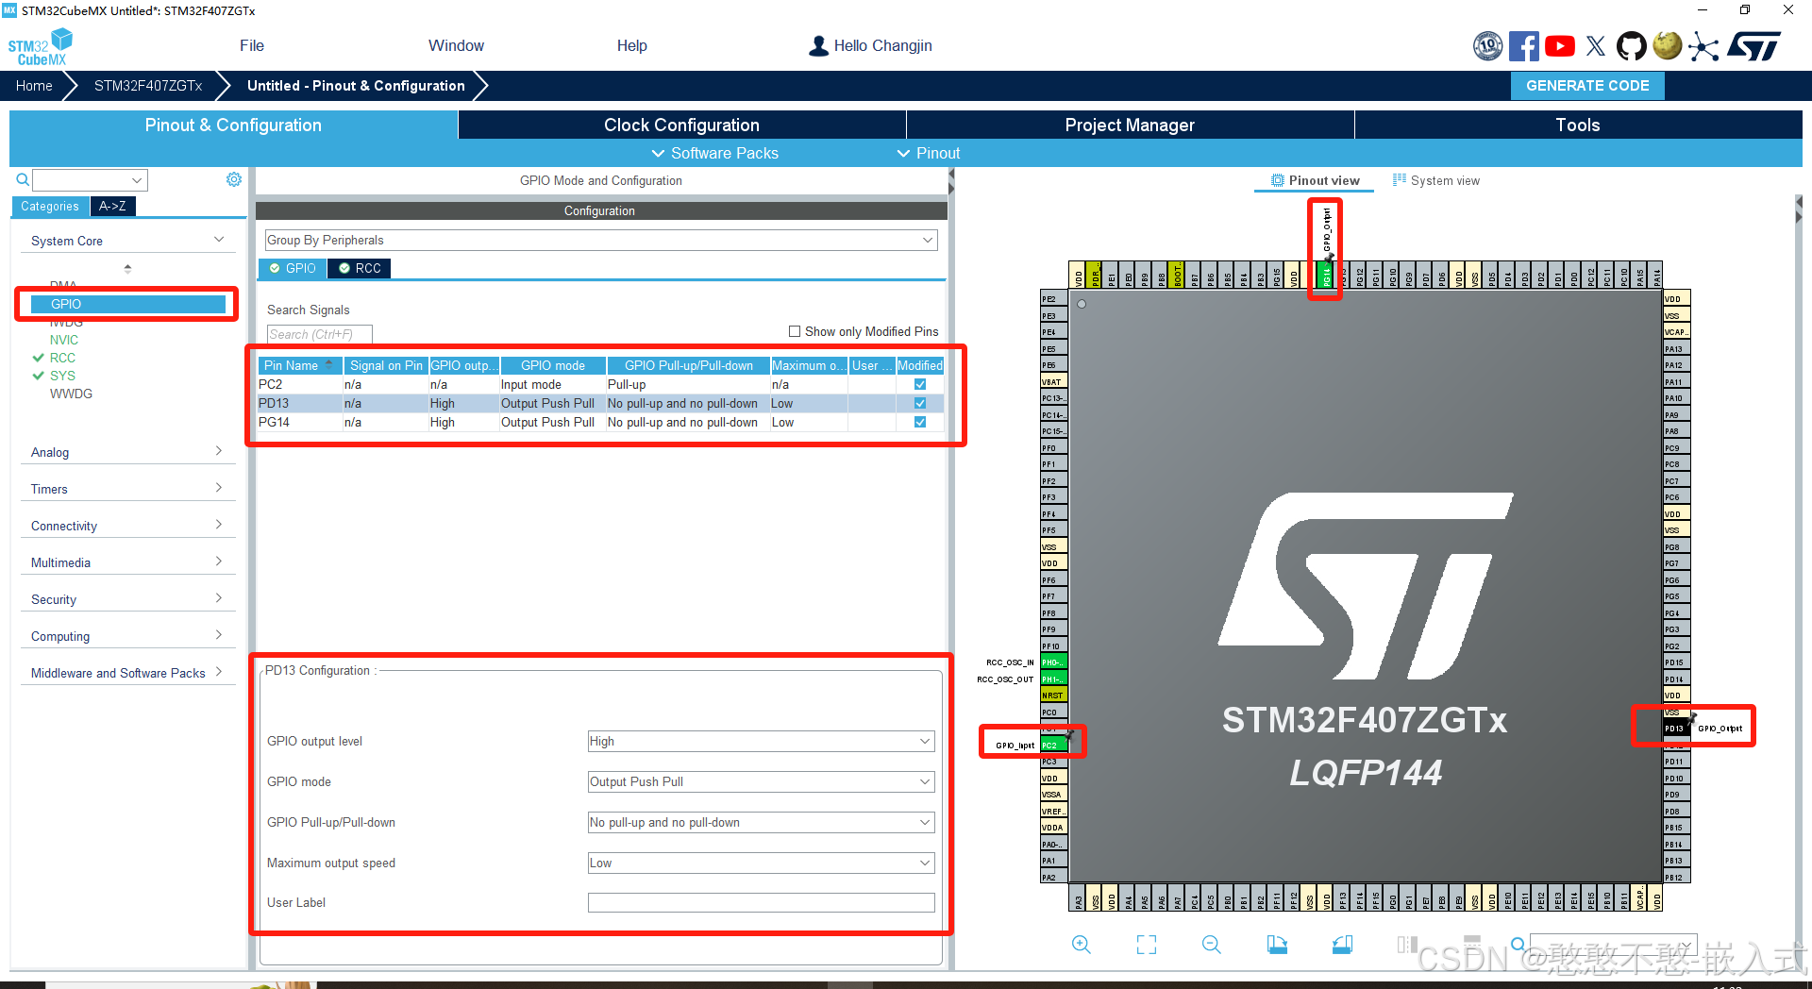Expand the Security category
Viewport: 1812px width, 989px height.
coord(127,599)
